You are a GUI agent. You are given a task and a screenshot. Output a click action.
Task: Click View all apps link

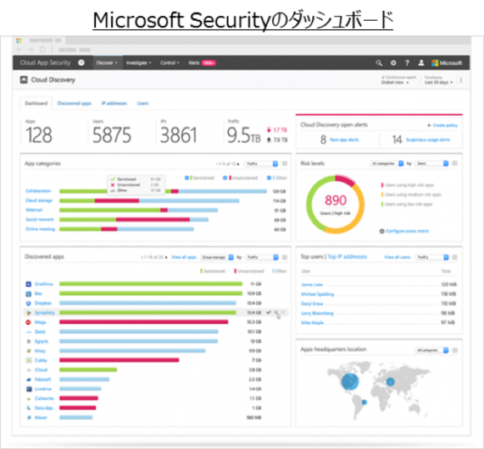click(184, 257)
